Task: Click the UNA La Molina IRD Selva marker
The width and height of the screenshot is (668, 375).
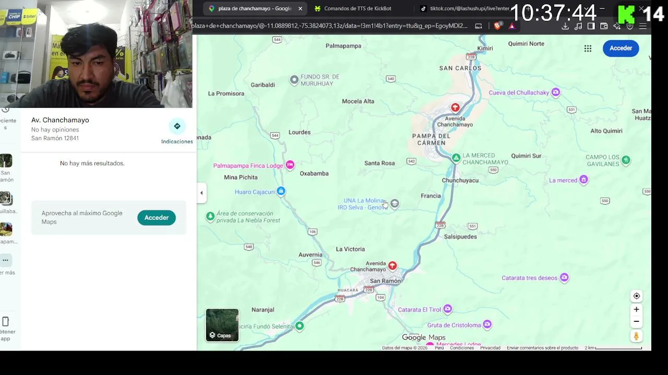Action: coord(395,204)
